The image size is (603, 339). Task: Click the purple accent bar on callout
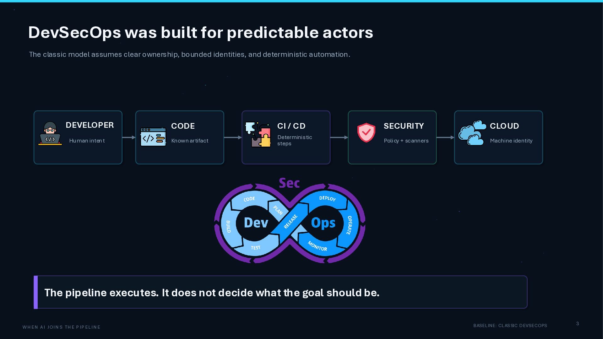coord(36,292)
